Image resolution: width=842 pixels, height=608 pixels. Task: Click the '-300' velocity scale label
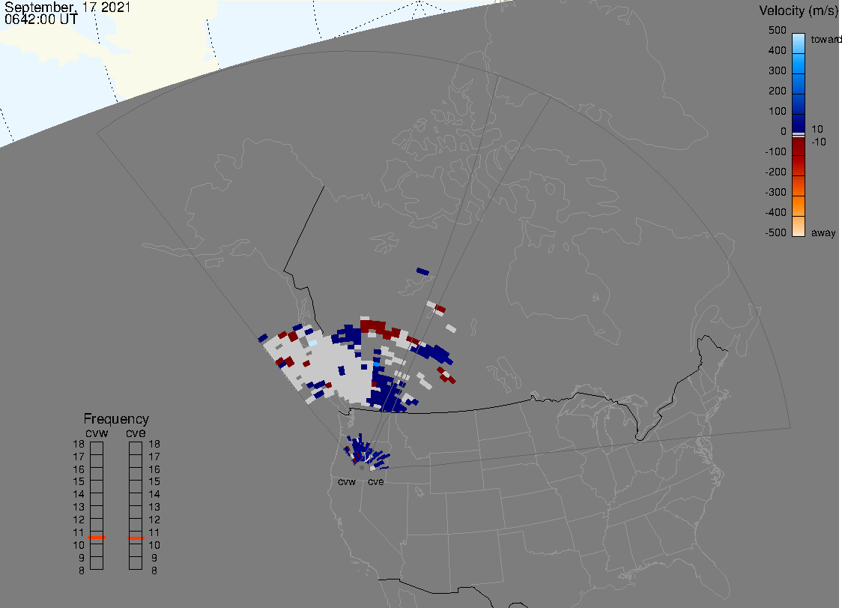pyautogui.click(x=776, y=192)
